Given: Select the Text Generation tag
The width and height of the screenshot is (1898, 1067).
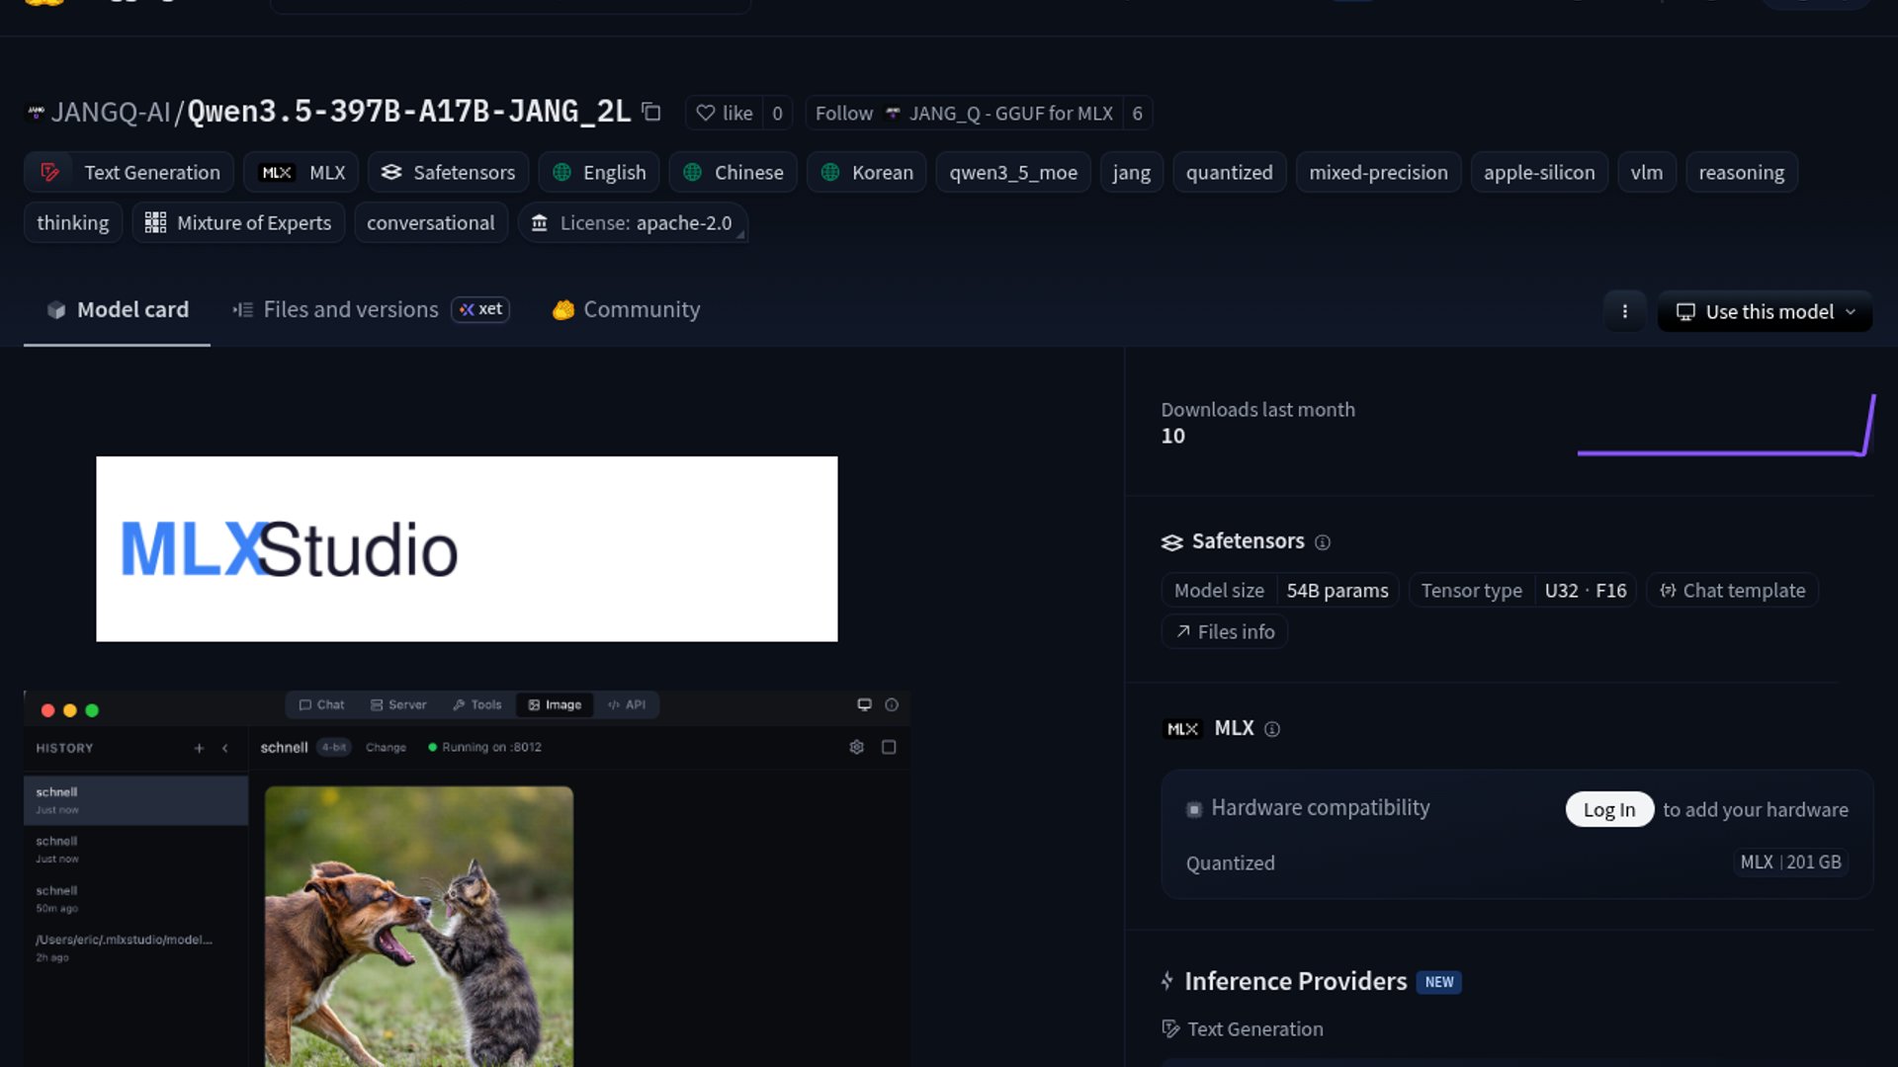Looking at the screenshot, I should coord(129,172).
